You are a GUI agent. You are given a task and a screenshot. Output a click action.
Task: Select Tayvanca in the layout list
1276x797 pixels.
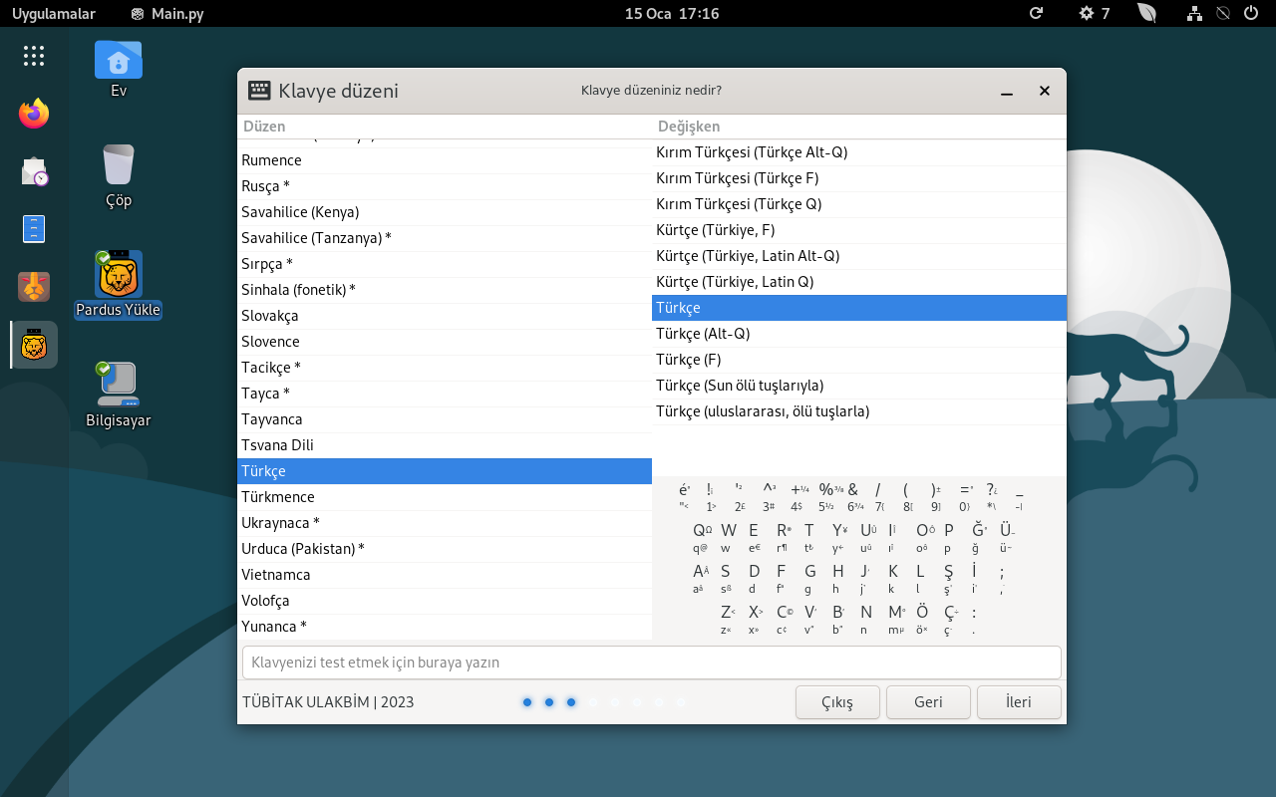click(445, 419)
